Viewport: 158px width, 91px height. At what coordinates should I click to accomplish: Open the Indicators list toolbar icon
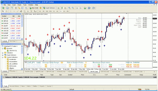click(85, 8)
